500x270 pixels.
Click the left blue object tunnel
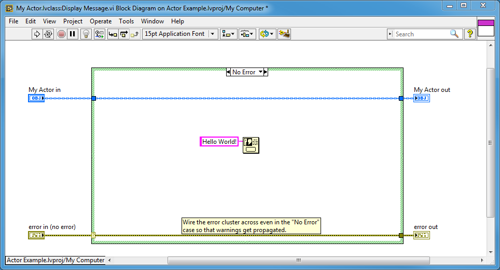coord(94,98)
